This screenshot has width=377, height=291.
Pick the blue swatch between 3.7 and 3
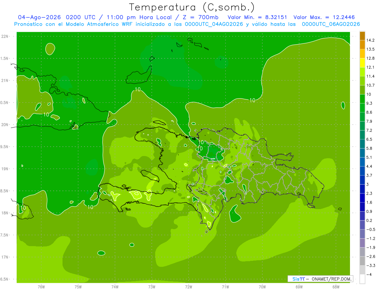pyautogui.click(x=362, y=180)
